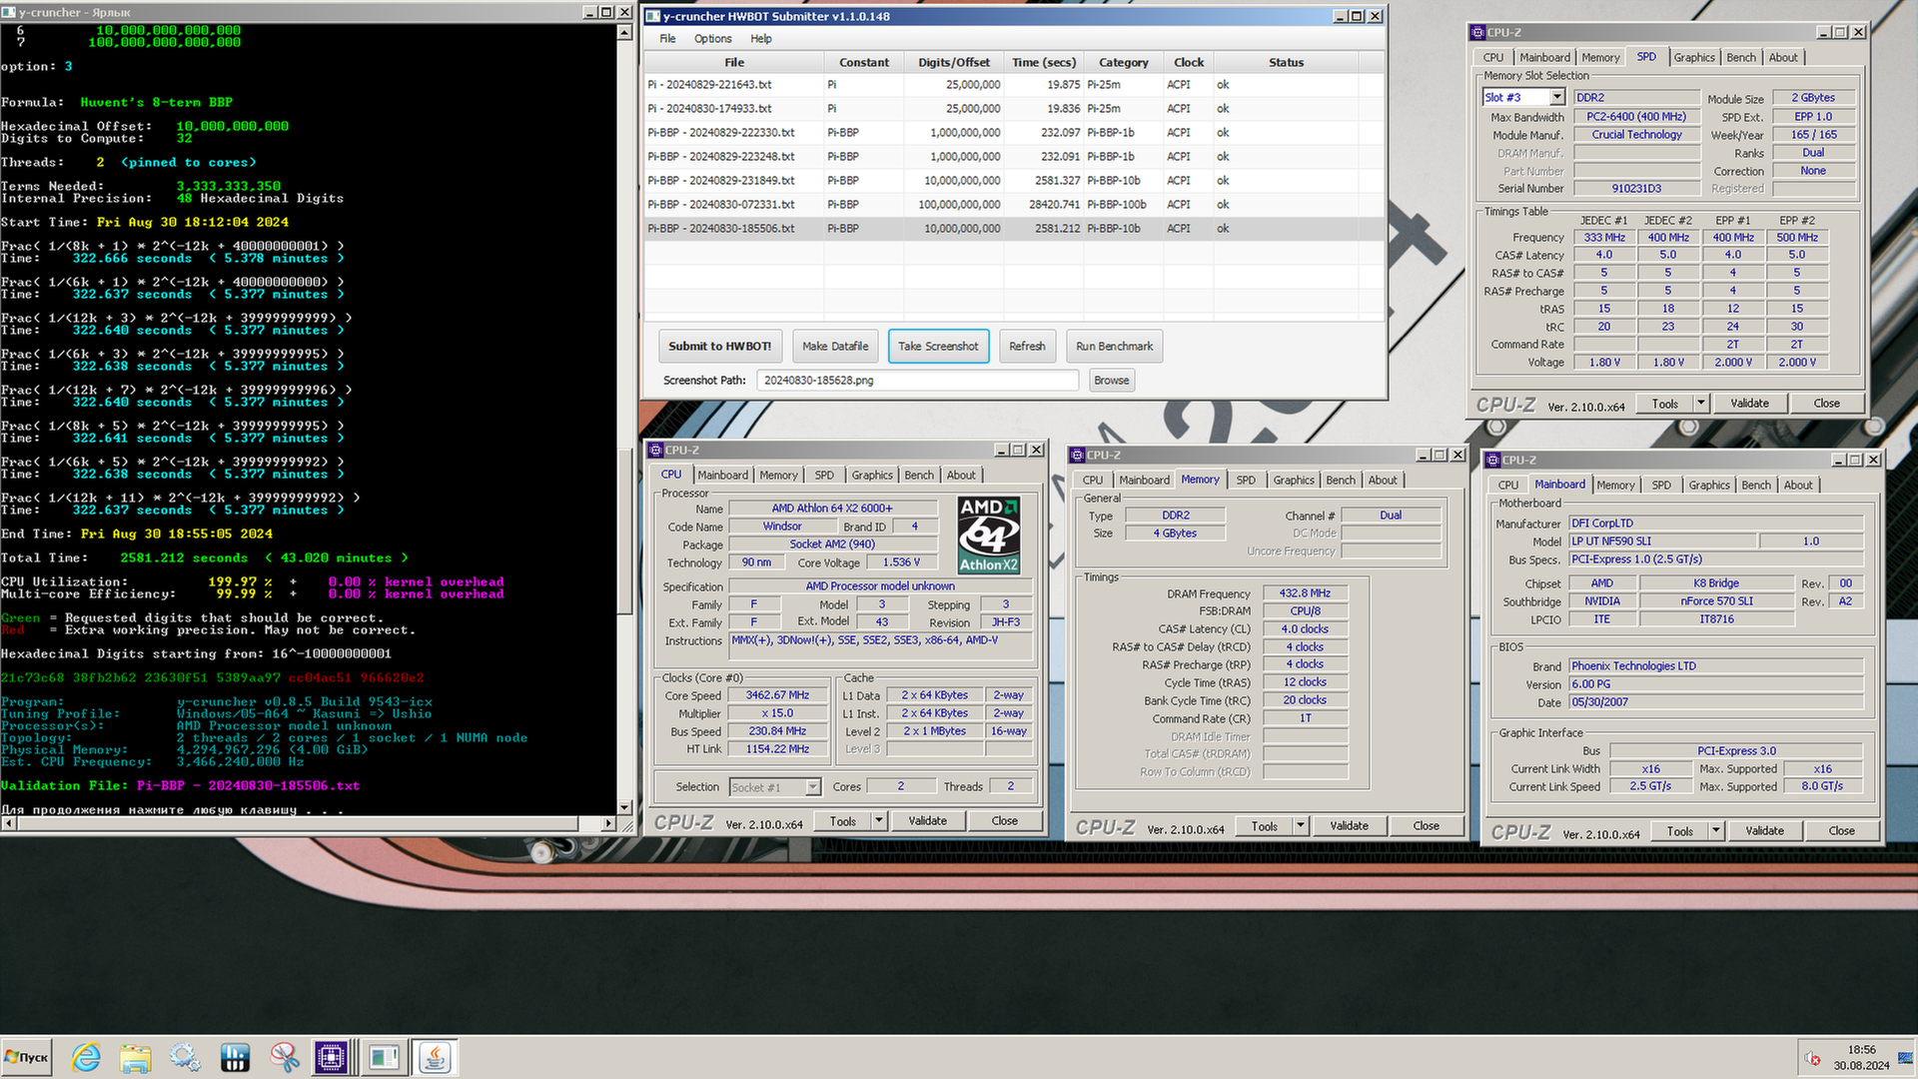The image size is (1918, 1079).
Task: Click Close button in the Memory window
Action: (1427, 826)
